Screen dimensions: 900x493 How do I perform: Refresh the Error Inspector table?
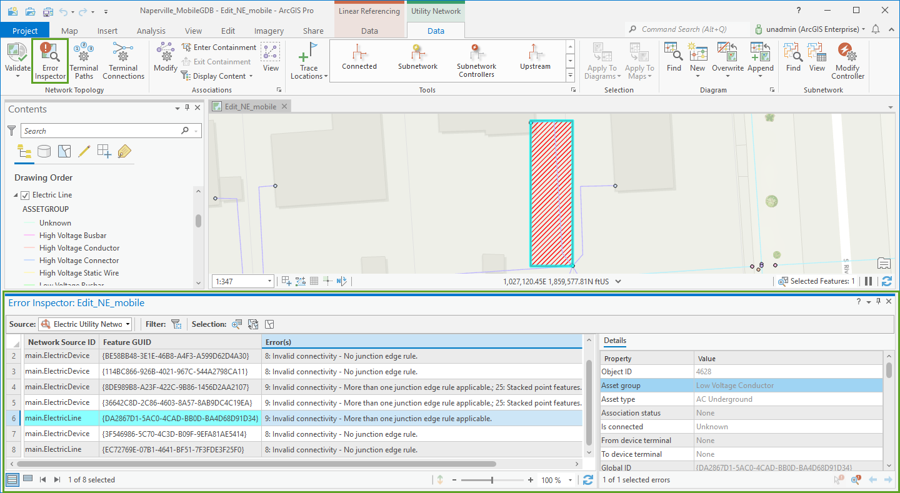(x=587, y=480)
